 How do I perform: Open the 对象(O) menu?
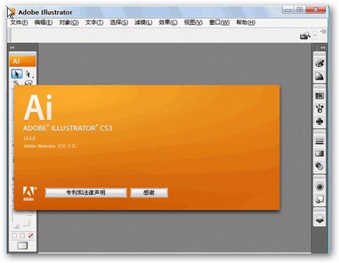[x=69, y=22]
